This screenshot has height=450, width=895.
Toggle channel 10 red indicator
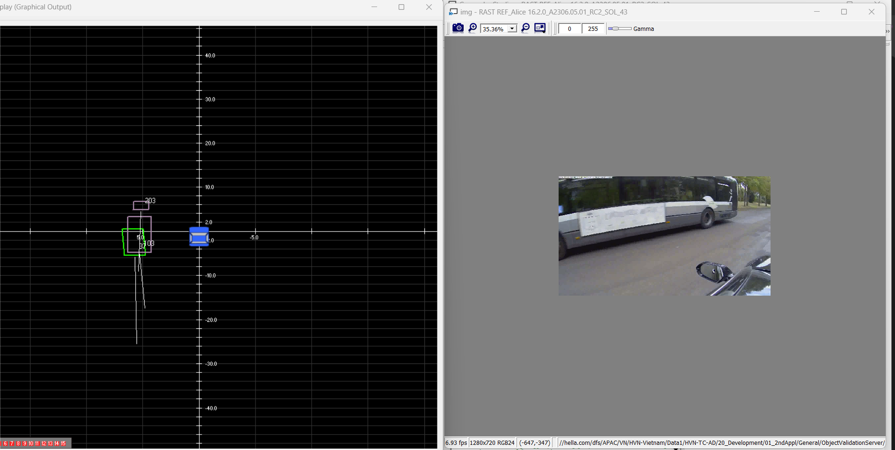(x=31, y=443)
